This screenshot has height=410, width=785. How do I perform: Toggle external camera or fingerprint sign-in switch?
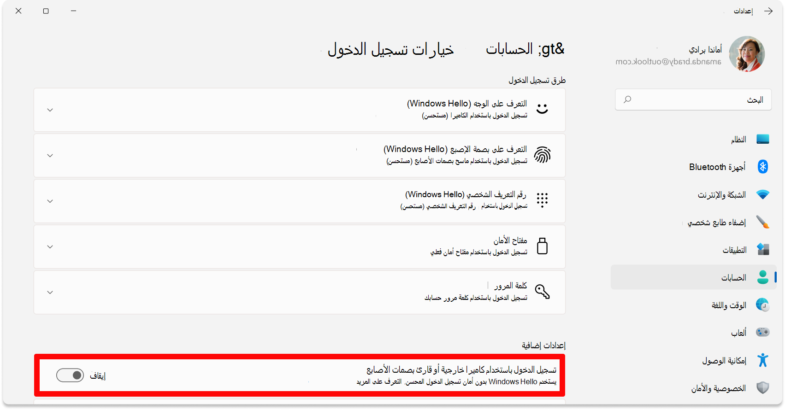click(x=70, y=375)
